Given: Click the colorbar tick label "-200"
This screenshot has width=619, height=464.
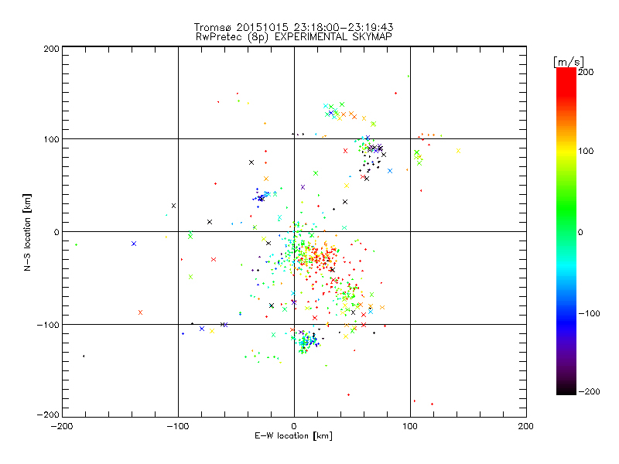Looking at the screenshot, I should 589,392.
